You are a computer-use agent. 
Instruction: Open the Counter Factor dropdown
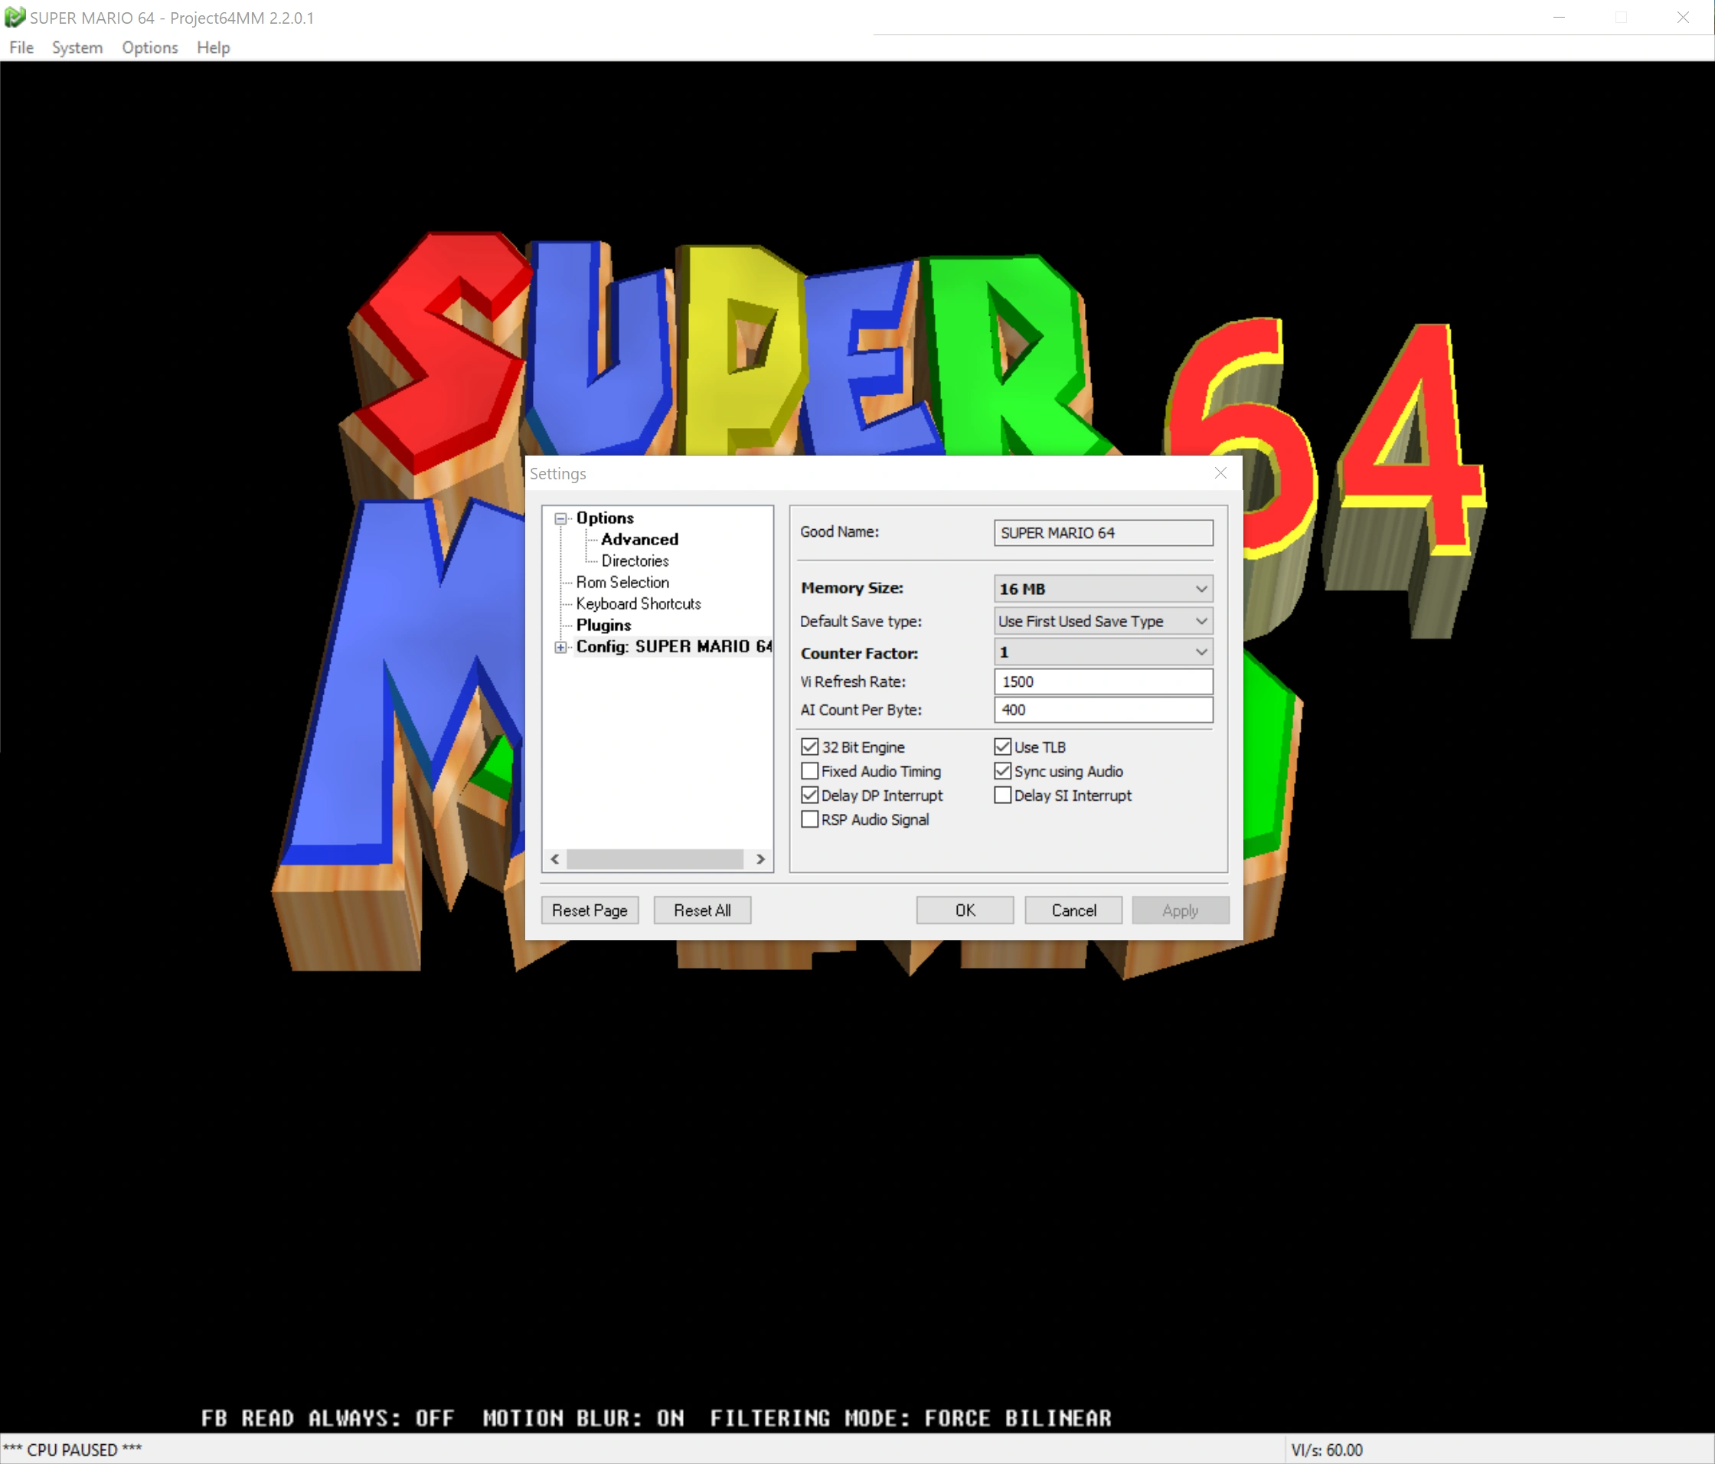[1102, 652]
